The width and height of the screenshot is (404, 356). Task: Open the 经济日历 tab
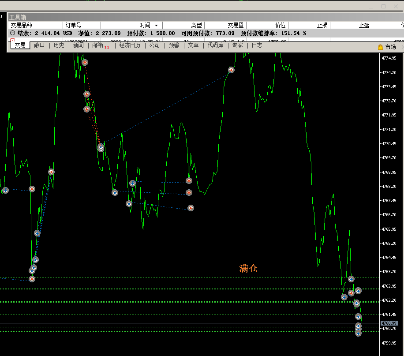coord(130,45)
